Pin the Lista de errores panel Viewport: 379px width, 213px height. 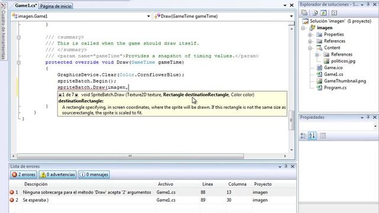[x=286, y=166]
